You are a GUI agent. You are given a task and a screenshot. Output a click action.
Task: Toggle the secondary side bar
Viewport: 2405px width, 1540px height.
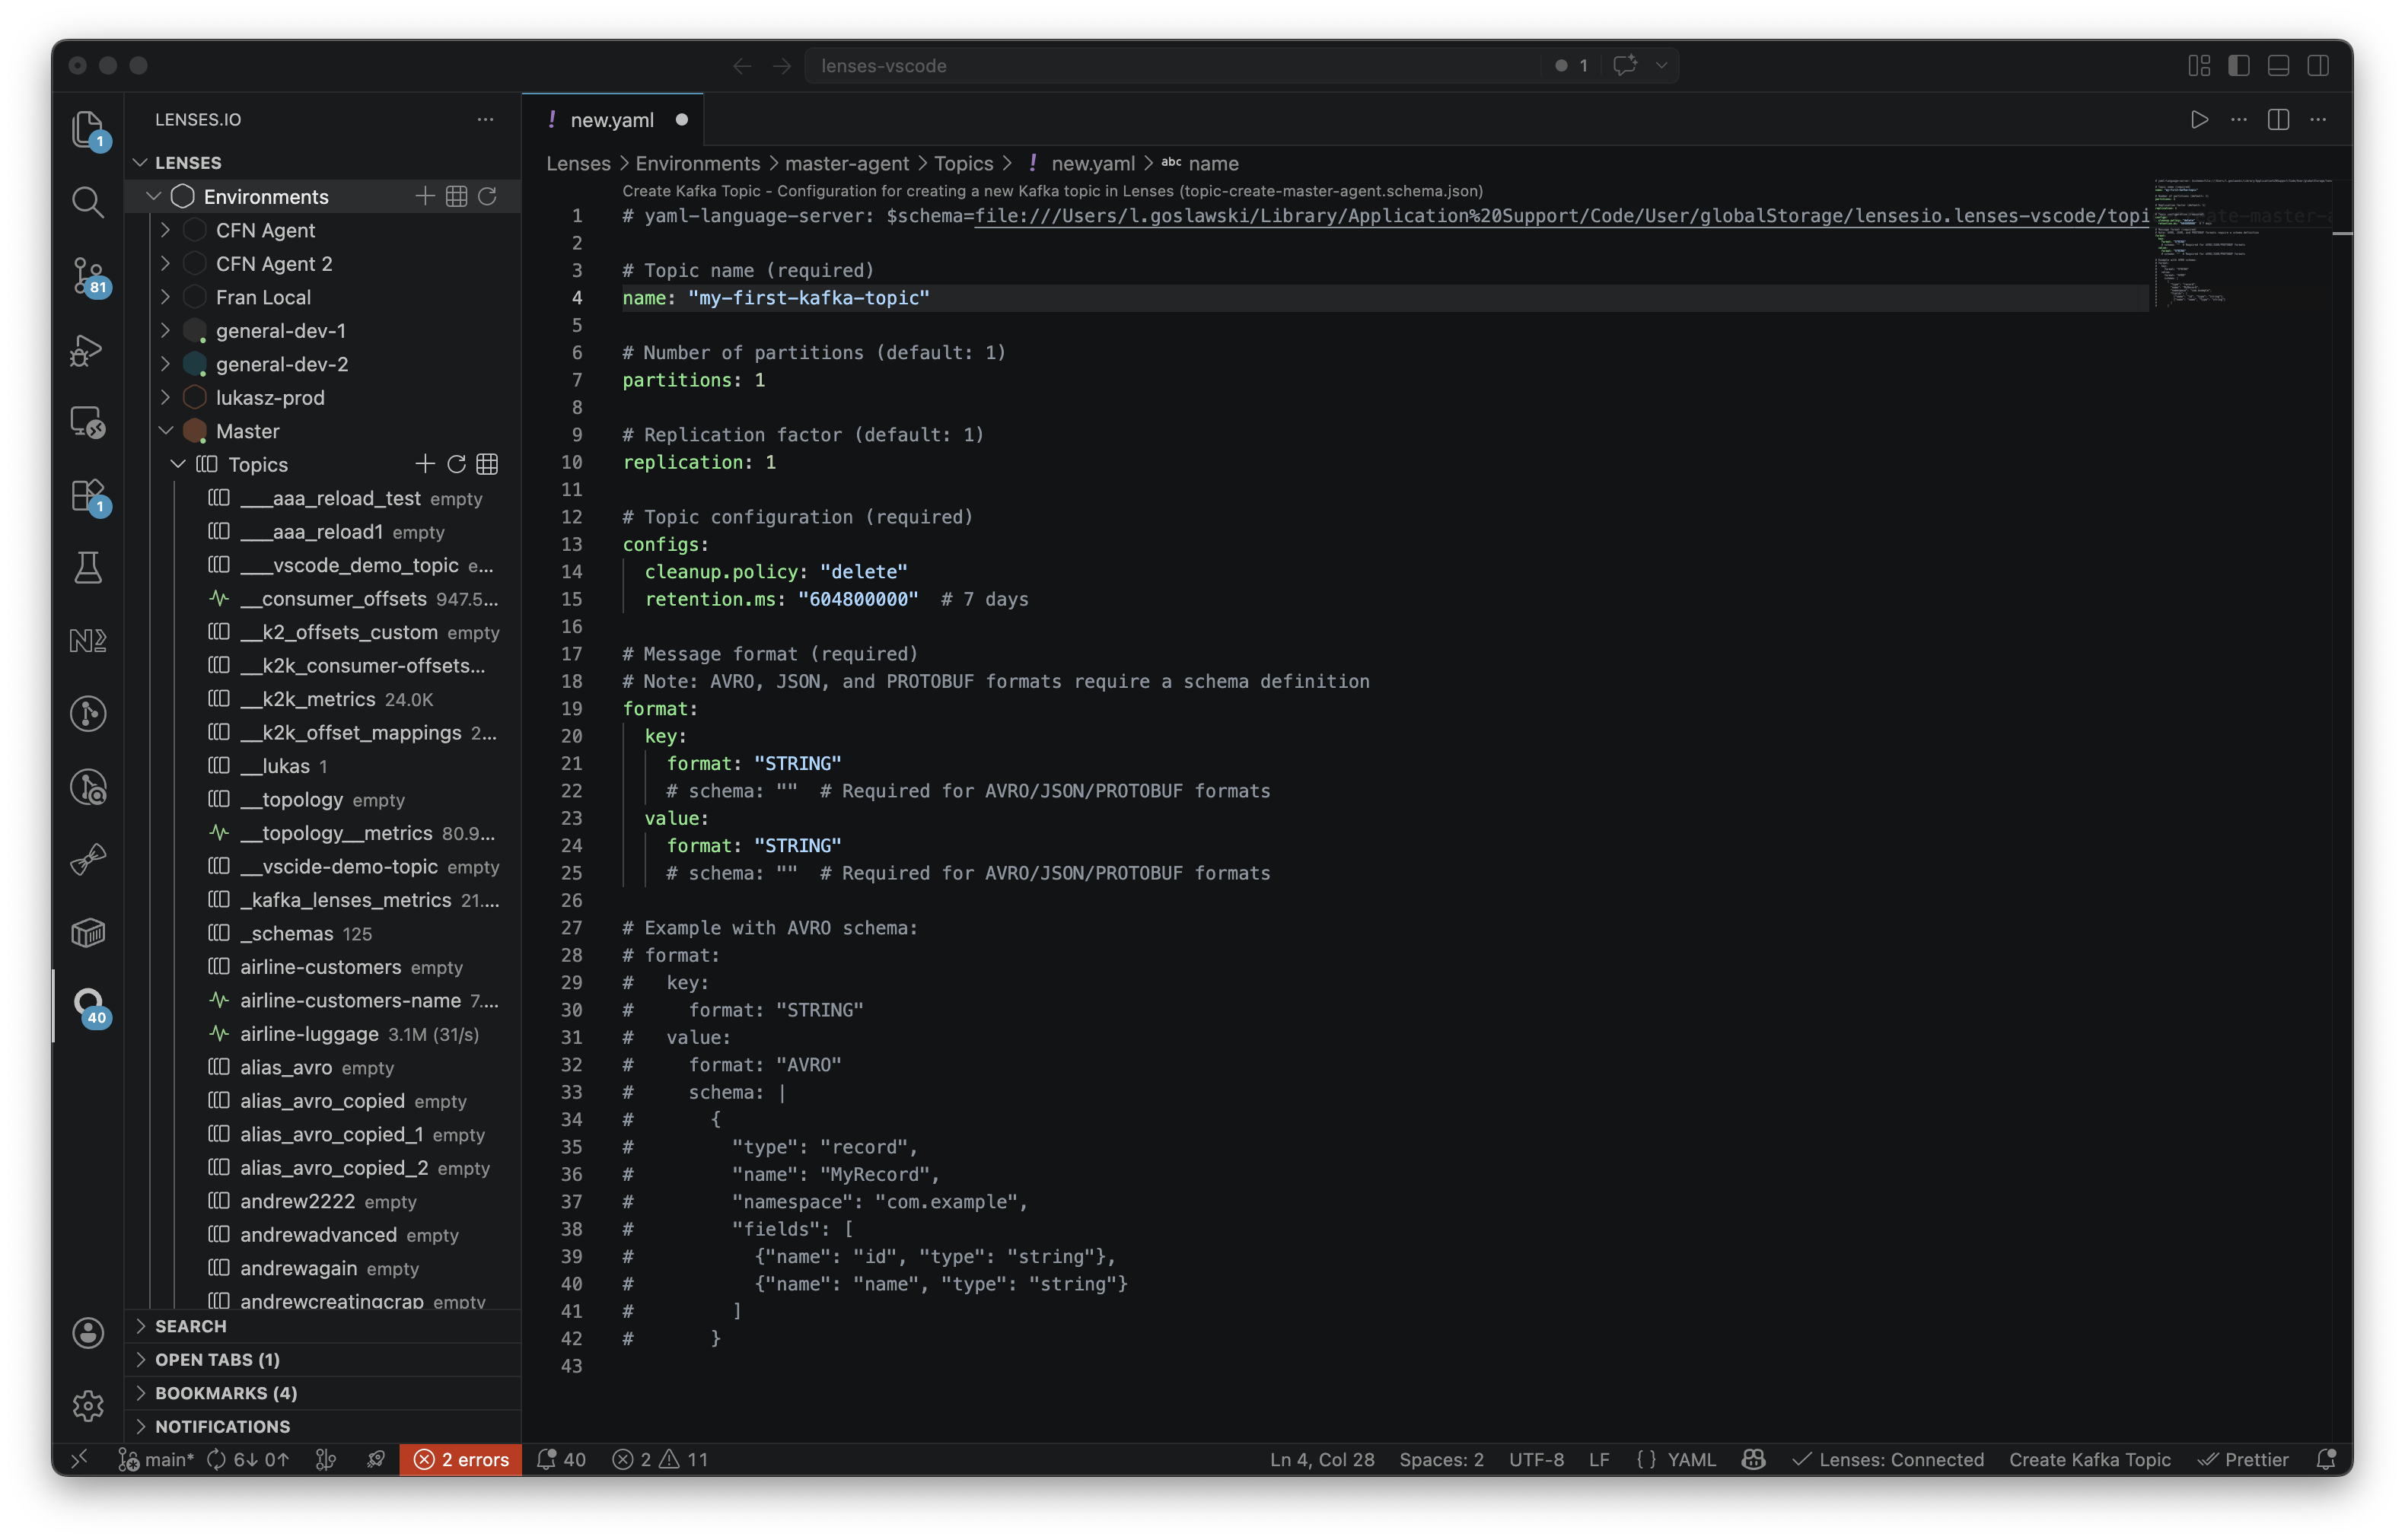(x=2317, y=66)
